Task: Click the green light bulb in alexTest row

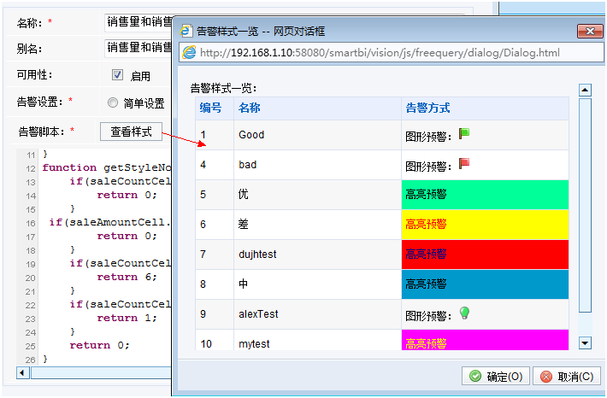Action: [464, 313]
